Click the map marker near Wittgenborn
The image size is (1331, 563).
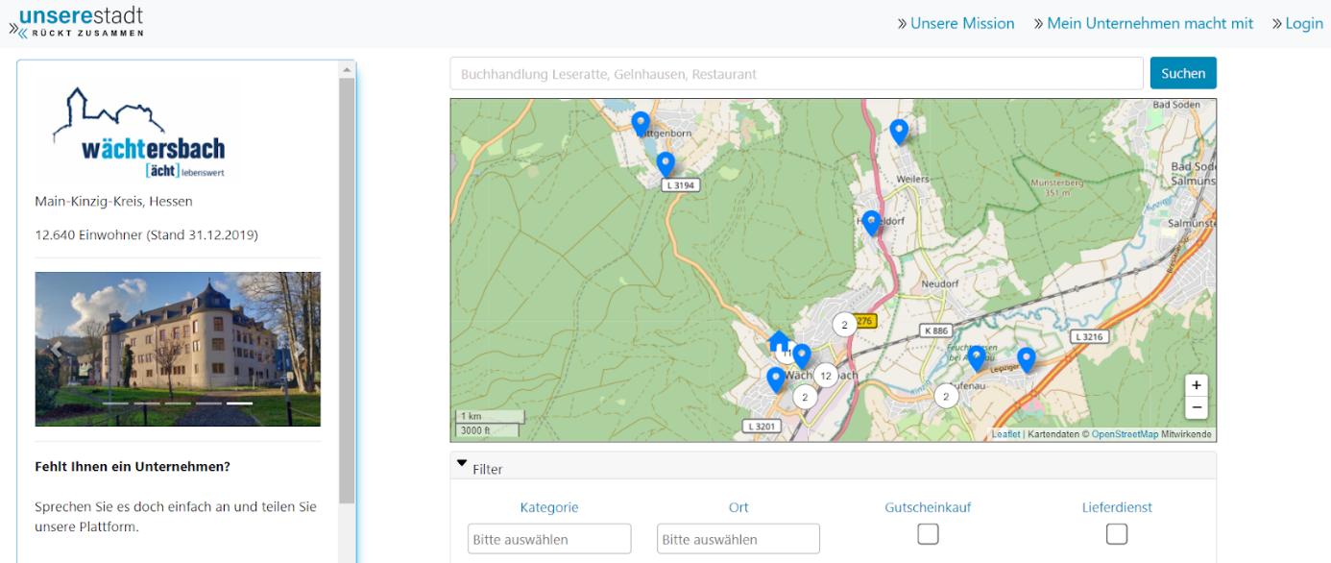(641, 124)
